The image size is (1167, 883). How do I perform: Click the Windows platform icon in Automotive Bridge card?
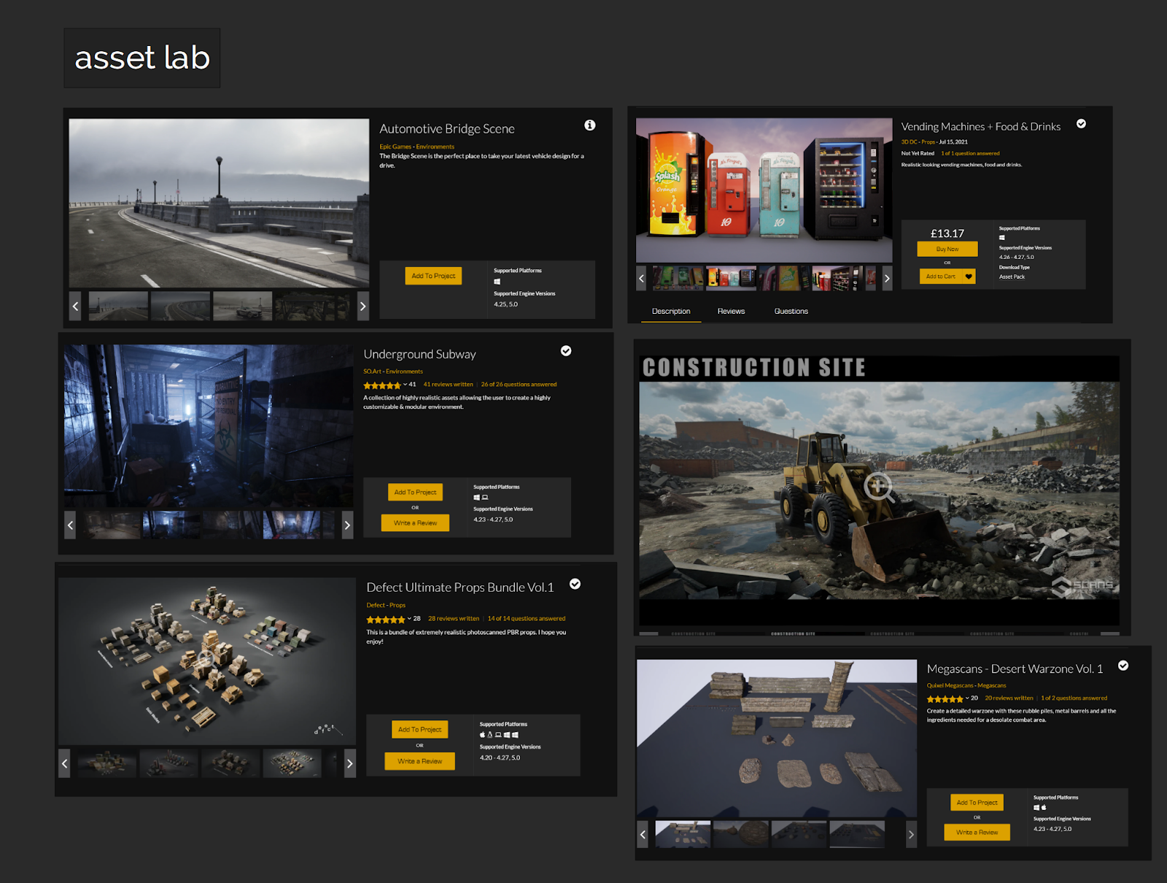point(497,282)
